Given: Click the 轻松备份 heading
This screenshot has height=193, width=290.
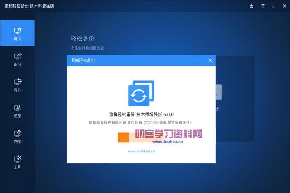Looking at the screenshot, I should 83,39.
